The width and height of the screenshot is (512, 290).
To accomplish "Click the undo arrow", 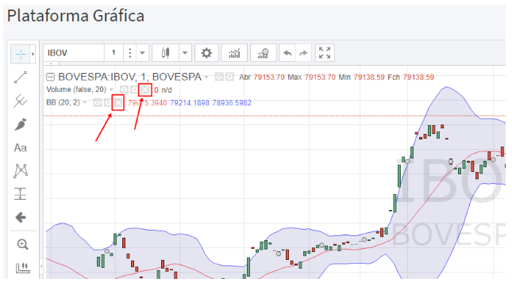I will point(287,53).
